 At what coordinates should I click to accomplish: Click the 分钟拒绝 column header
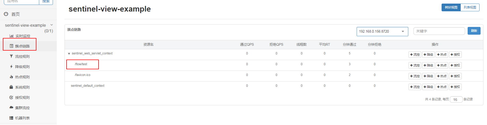pyautogui.click(x=374, y=45)
